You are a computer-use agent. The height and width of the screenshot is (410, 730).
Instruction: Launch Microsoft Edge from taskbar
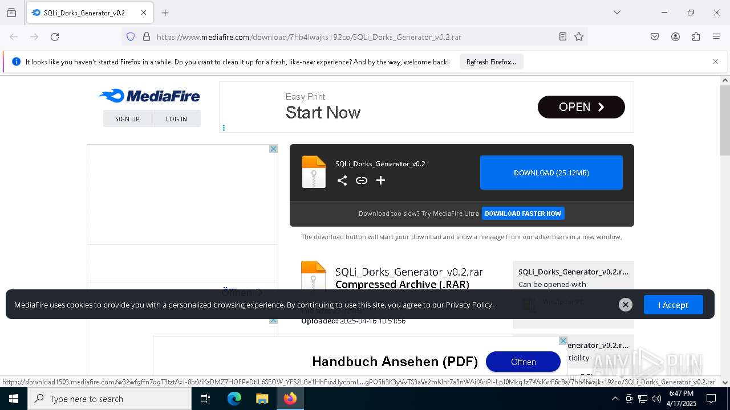point(234,399)
